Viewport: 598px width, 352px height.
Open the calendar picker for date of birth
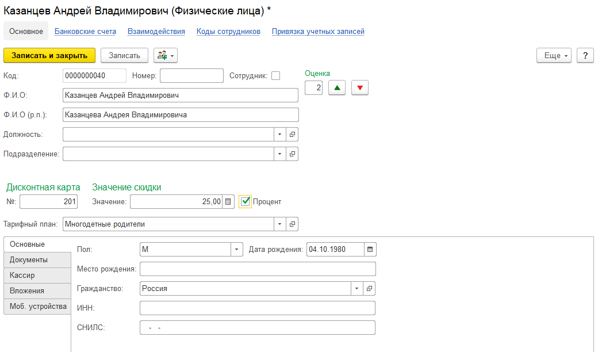tap(370, 250)
